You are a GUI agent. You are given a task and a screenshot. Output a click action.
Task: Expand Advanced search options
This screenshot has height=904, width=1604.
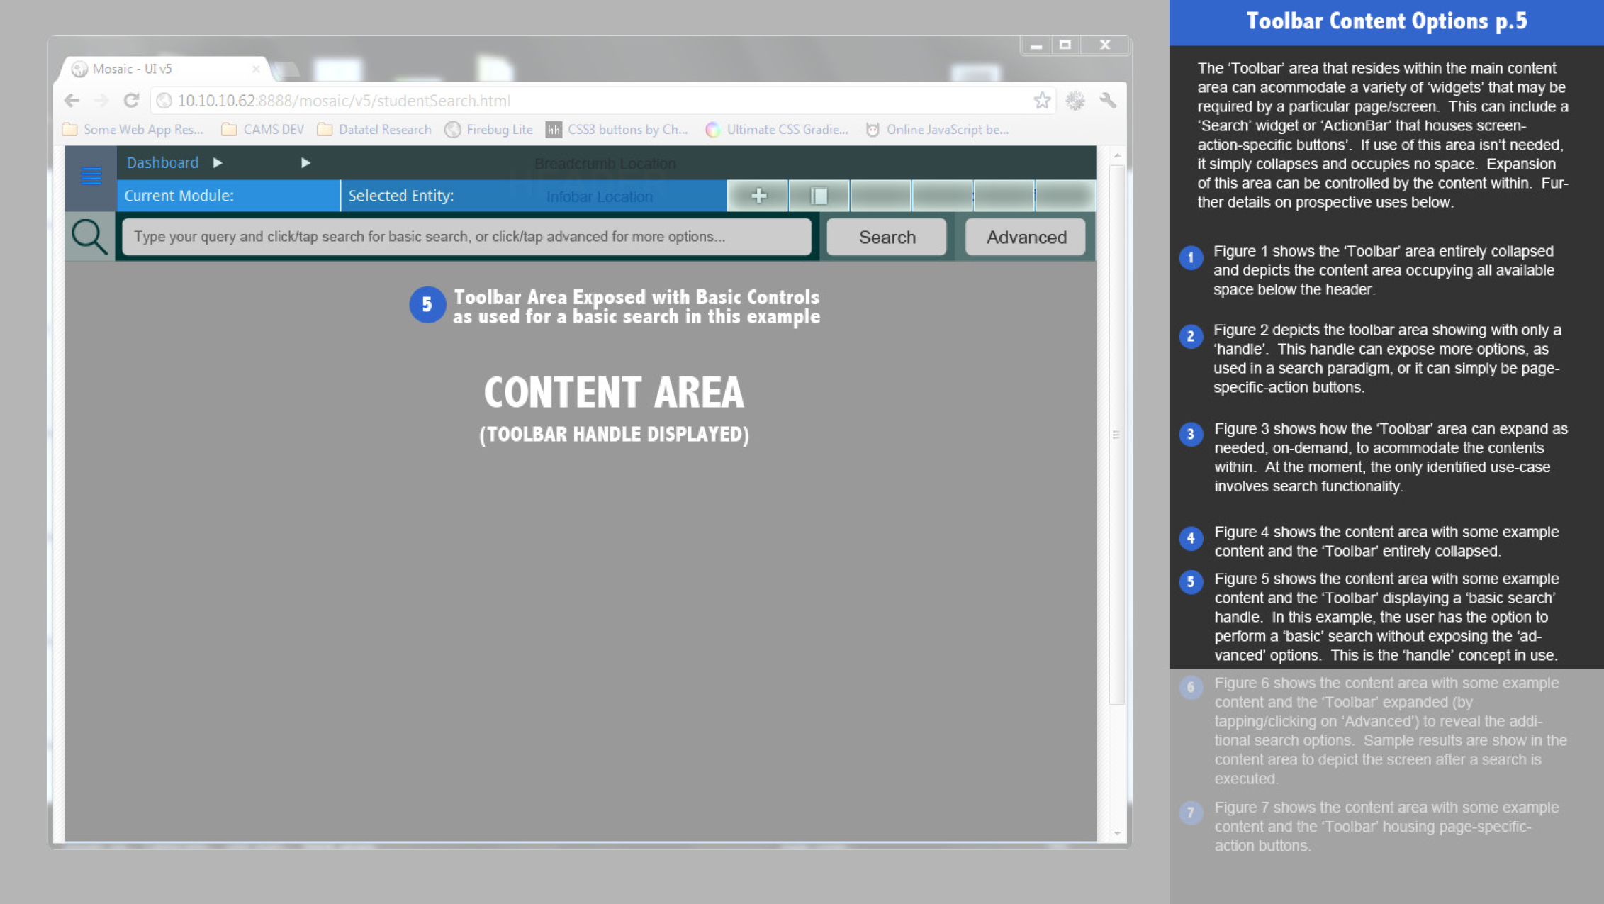pos(1025,237)
